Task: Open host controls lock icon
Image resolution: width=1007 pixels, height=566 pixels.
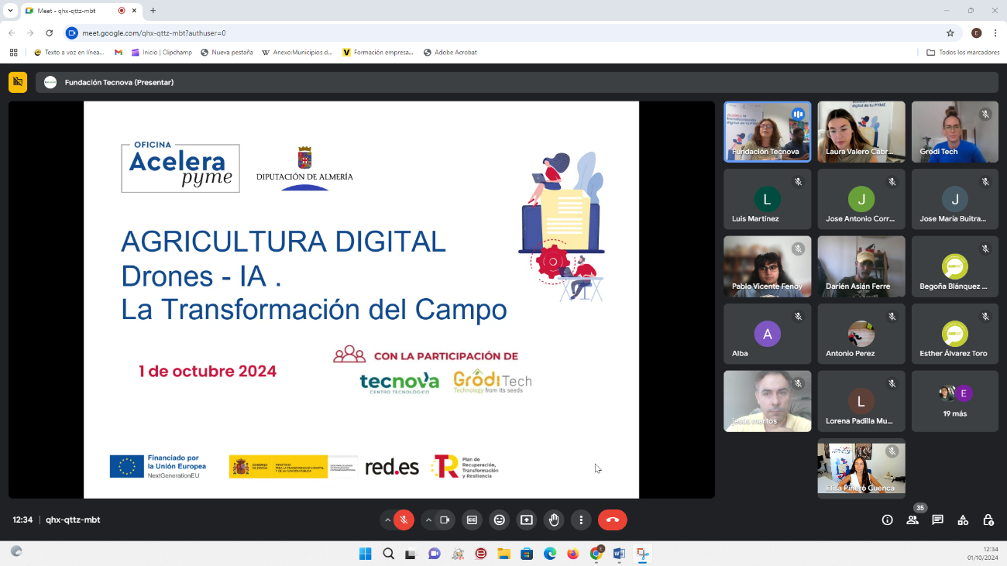Action: 988,520
